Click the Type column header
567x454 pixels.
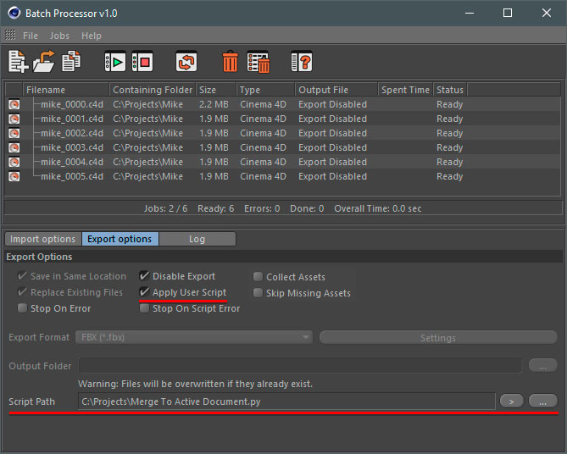[x=265, y=90]
